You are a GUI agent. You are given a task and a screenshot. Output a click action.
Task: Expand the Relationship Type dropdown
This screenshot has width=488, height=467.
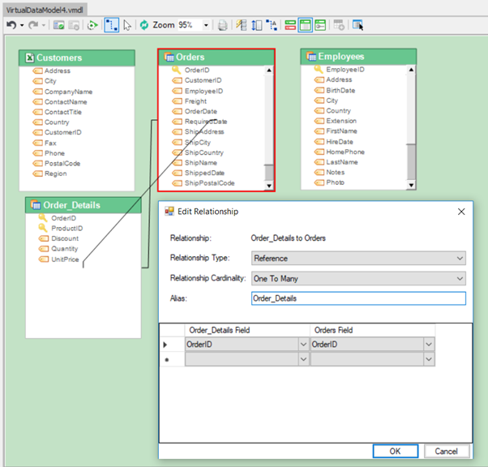460,259
